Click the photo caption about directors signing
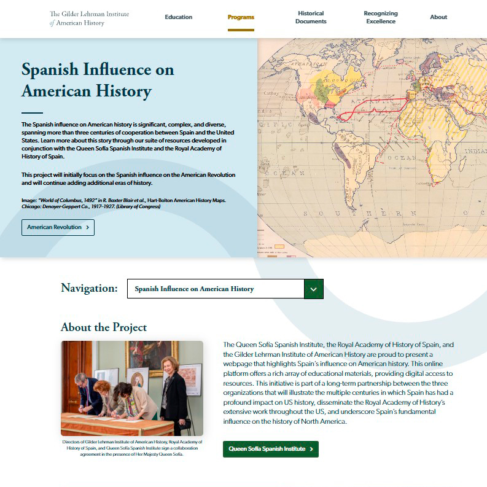The height and width of the screenshot is (487, 487). [132, 448]
